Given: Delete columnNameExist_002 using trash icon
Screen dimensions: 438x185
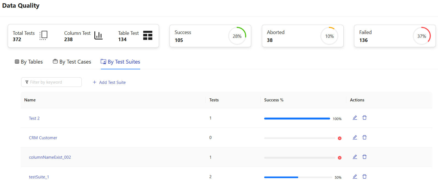Looking at the screenshot, I should (365, 157).
